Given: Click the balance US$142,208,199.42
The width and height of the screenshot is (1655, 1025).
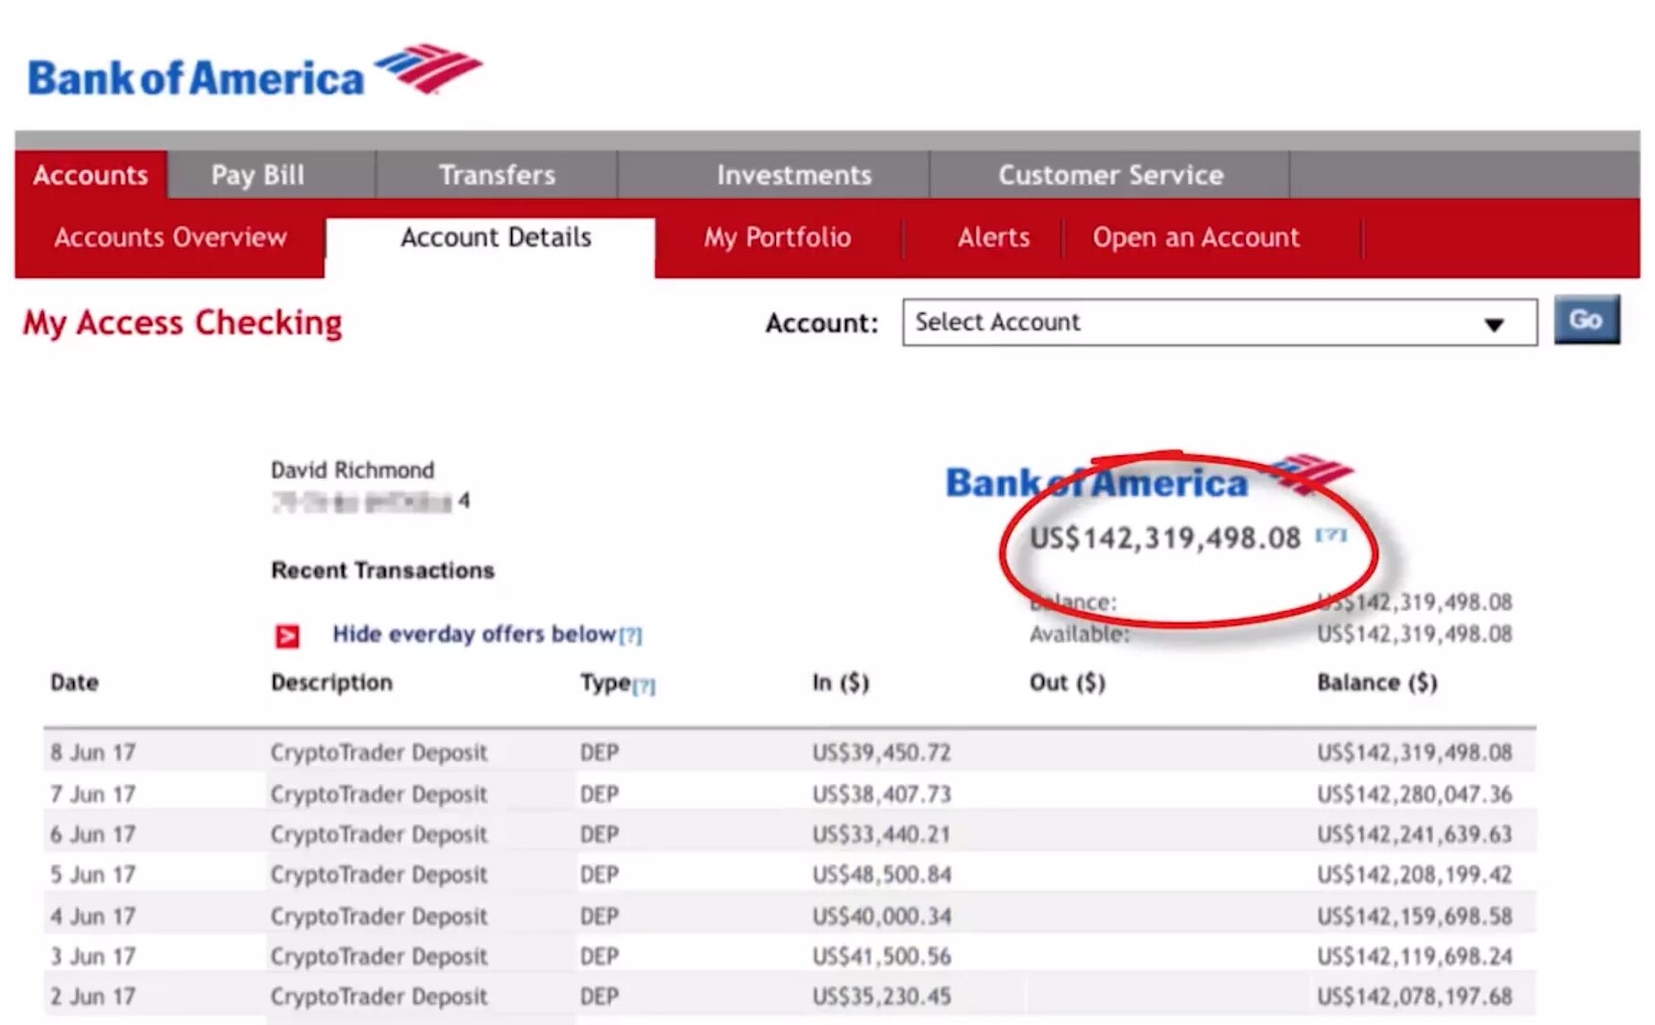Looking at the screenshot, I should click(x=1414, y=875).
